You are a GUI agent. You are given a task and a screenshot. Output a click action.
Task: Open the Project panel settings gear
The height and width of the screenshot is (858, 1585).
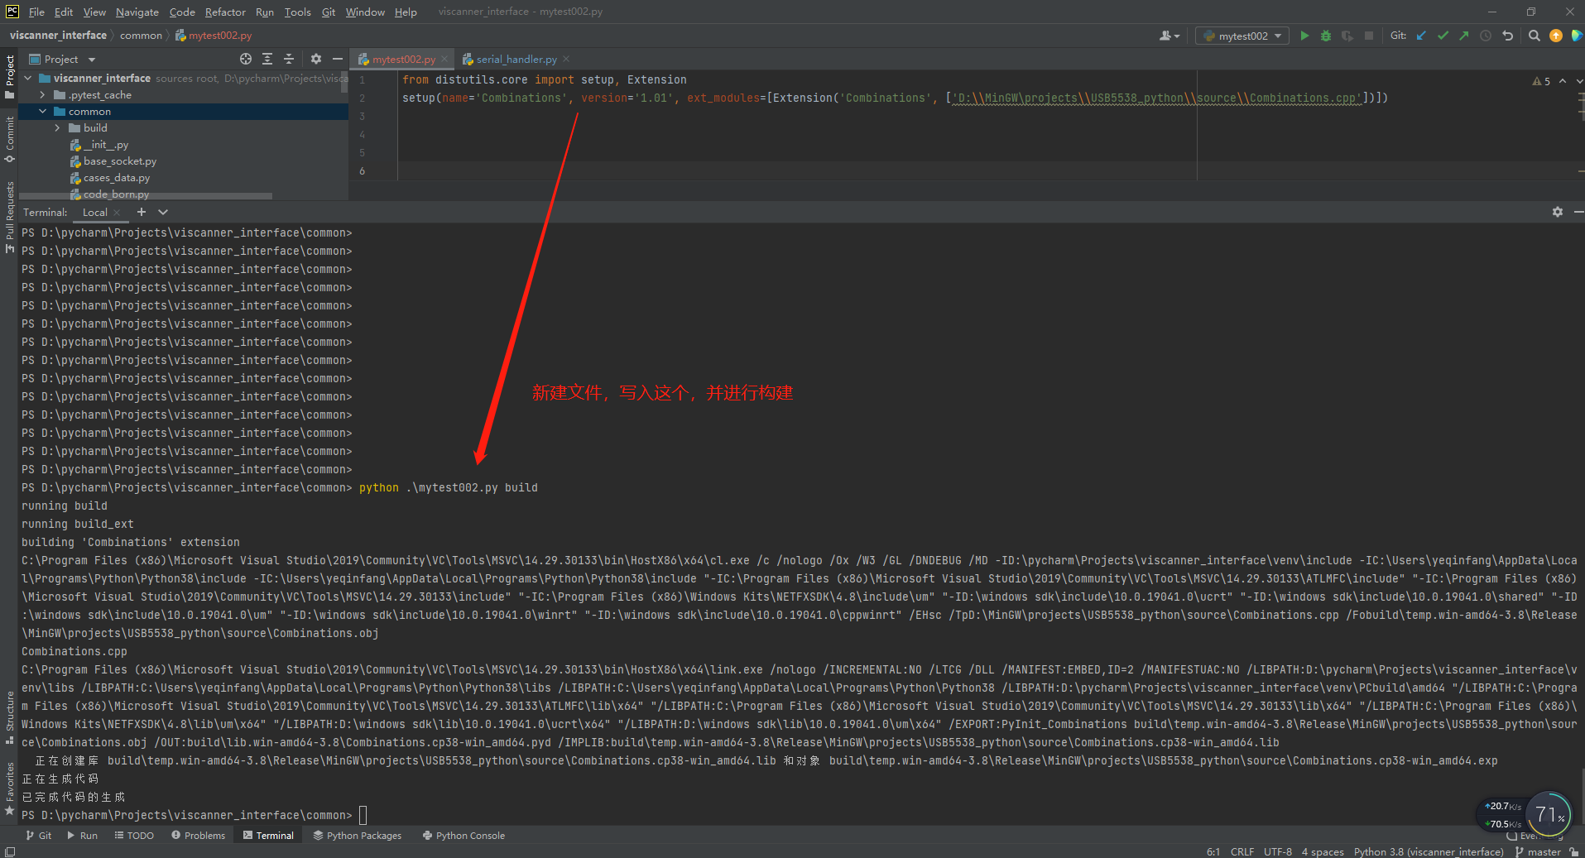(x=315, y=59)
